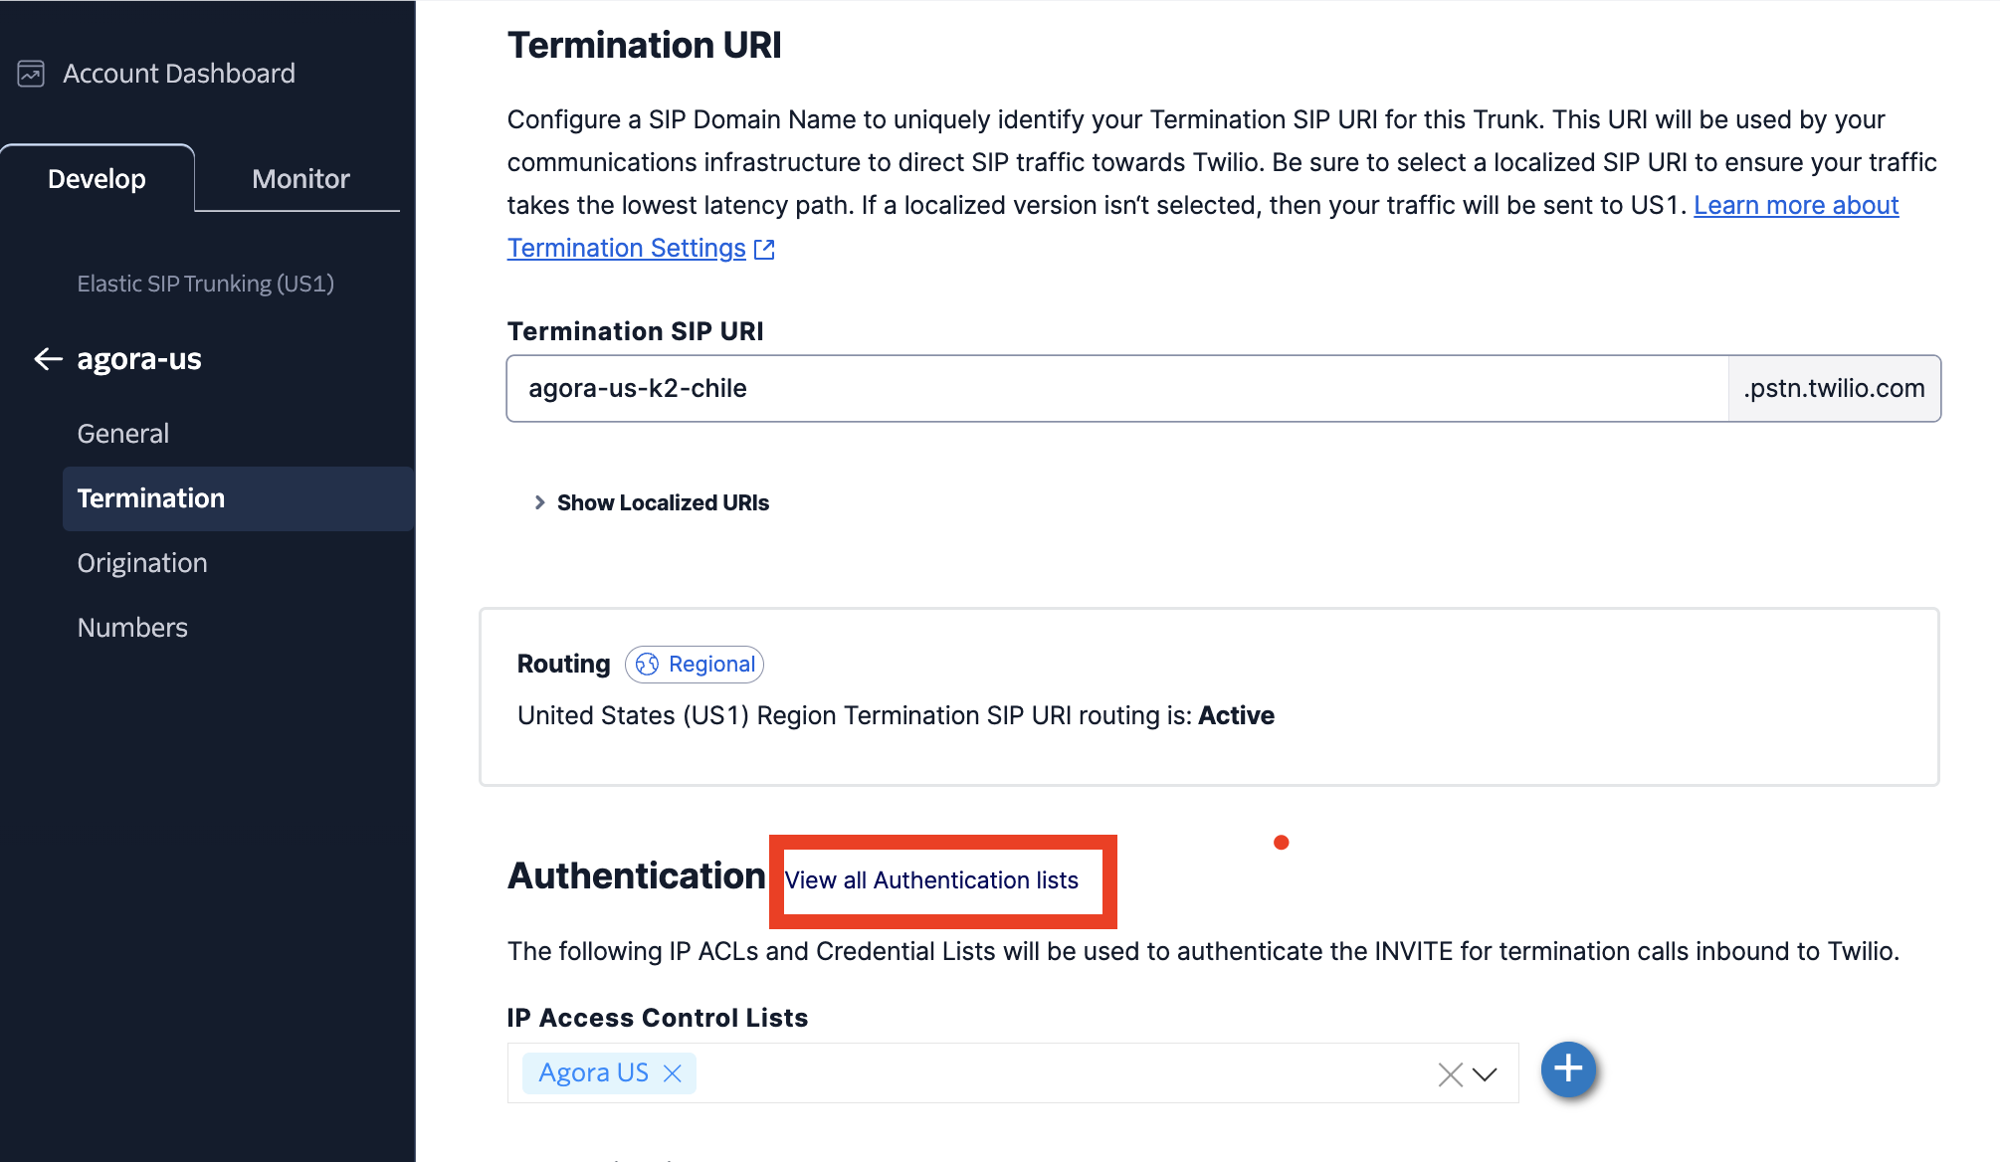Click the globe icon in Regional badge
This screenshot has height=1162, width=2000.
(647, 665)
